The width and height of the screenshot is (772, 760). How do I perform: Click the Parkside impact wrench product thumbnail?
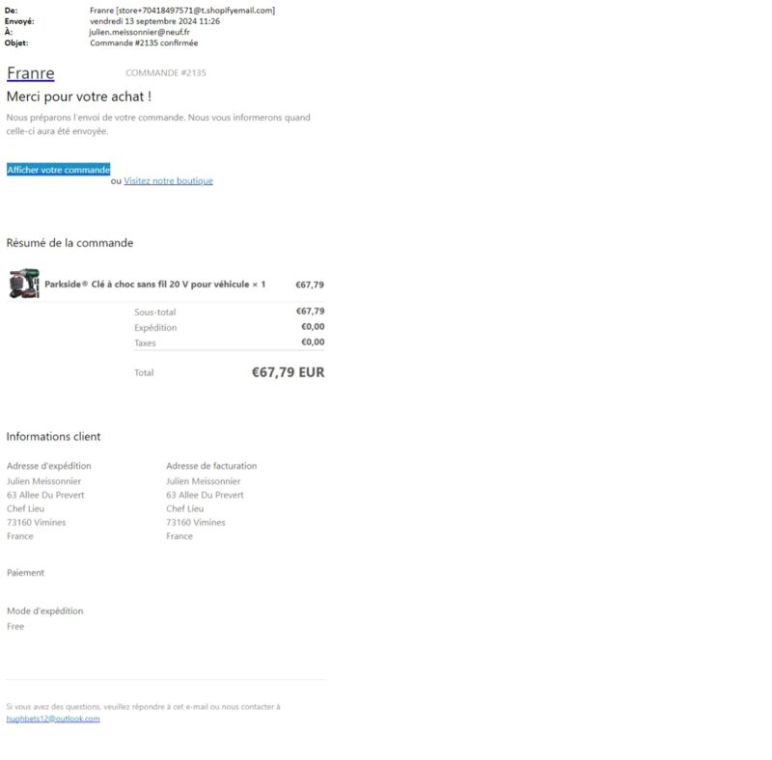(x=24, y=284)
